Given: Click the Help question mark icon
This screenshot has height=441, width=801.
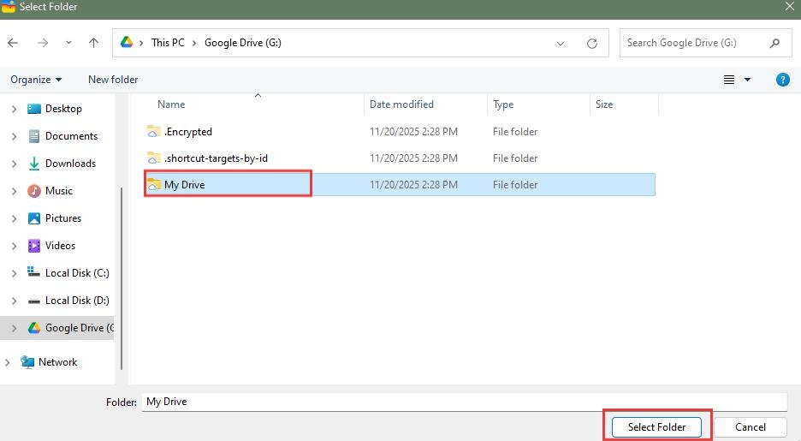Looking at the screenshot, I should pos(782,80).
